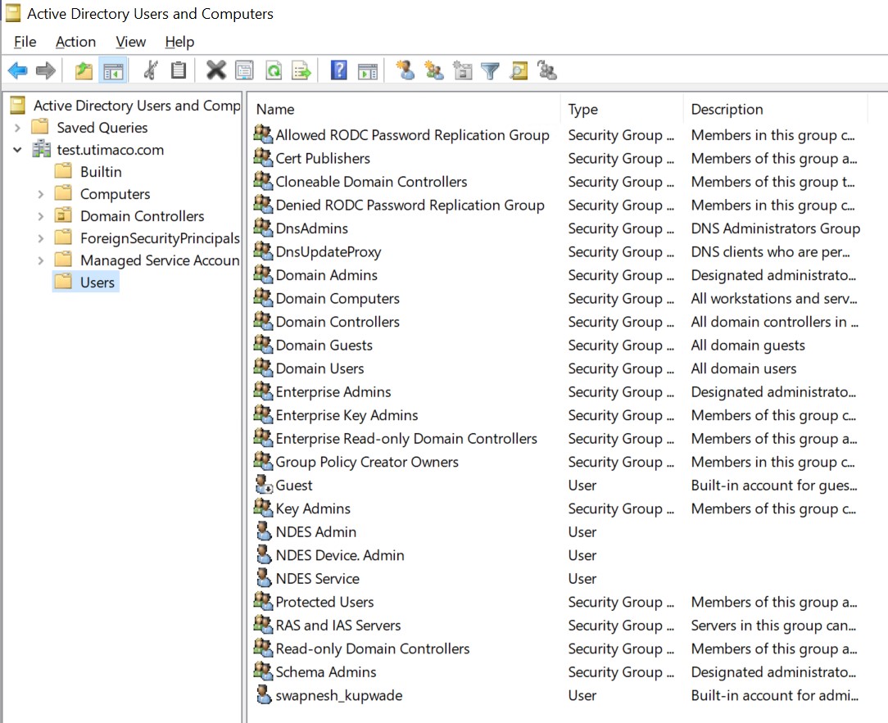Create new user toolbar icon
Screen dimensions: 888x723
[405, 70]
